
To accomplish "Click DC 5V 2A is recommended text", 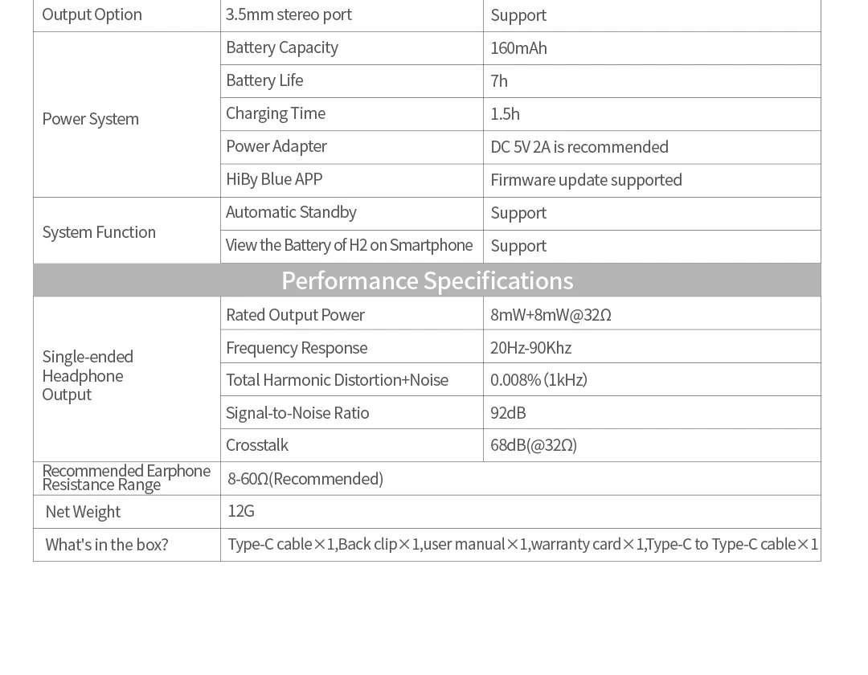I will click(579, 146).
